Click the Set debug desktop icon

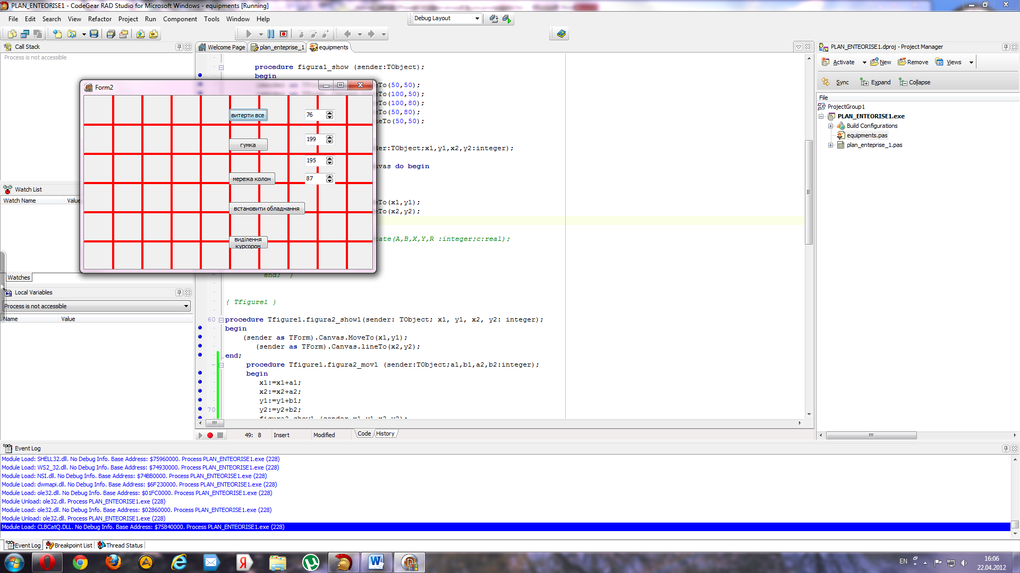point(507,19)
